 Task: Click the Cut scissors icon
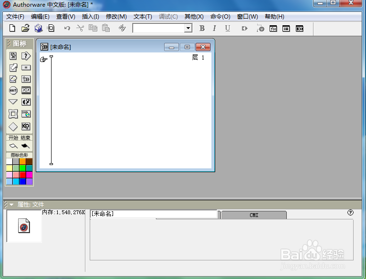coord(80,29)
